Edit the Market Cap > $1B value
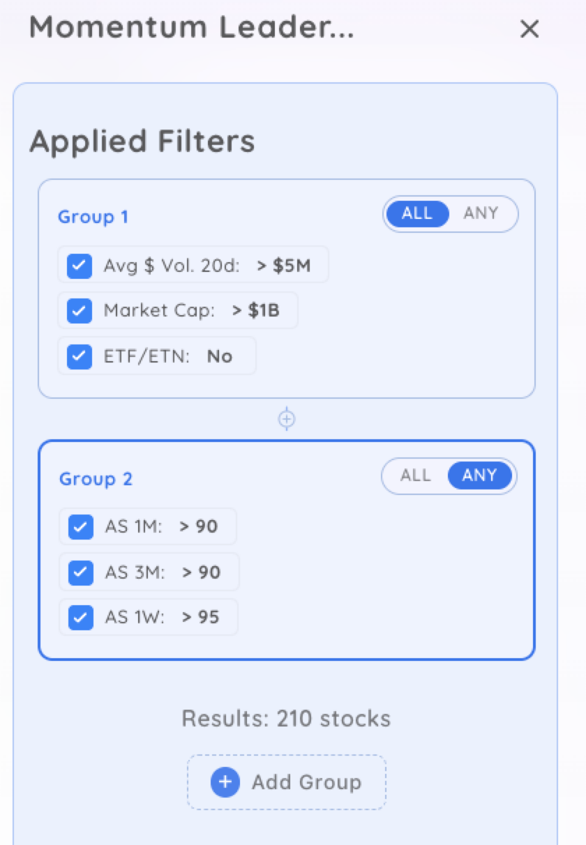 [x=256, y=310]
